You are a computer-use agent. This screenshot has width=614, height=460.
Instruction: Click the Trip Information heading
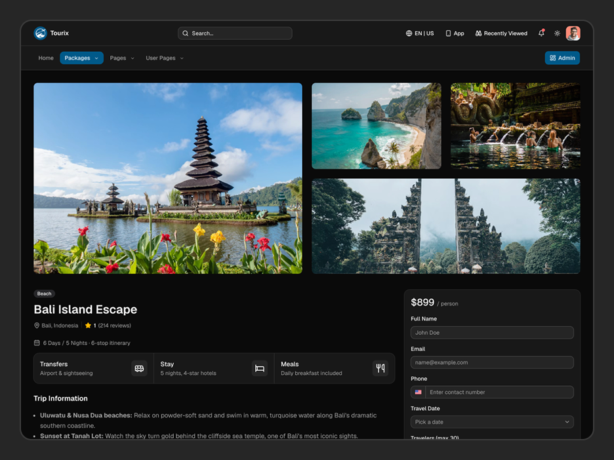tap(61, 398)
